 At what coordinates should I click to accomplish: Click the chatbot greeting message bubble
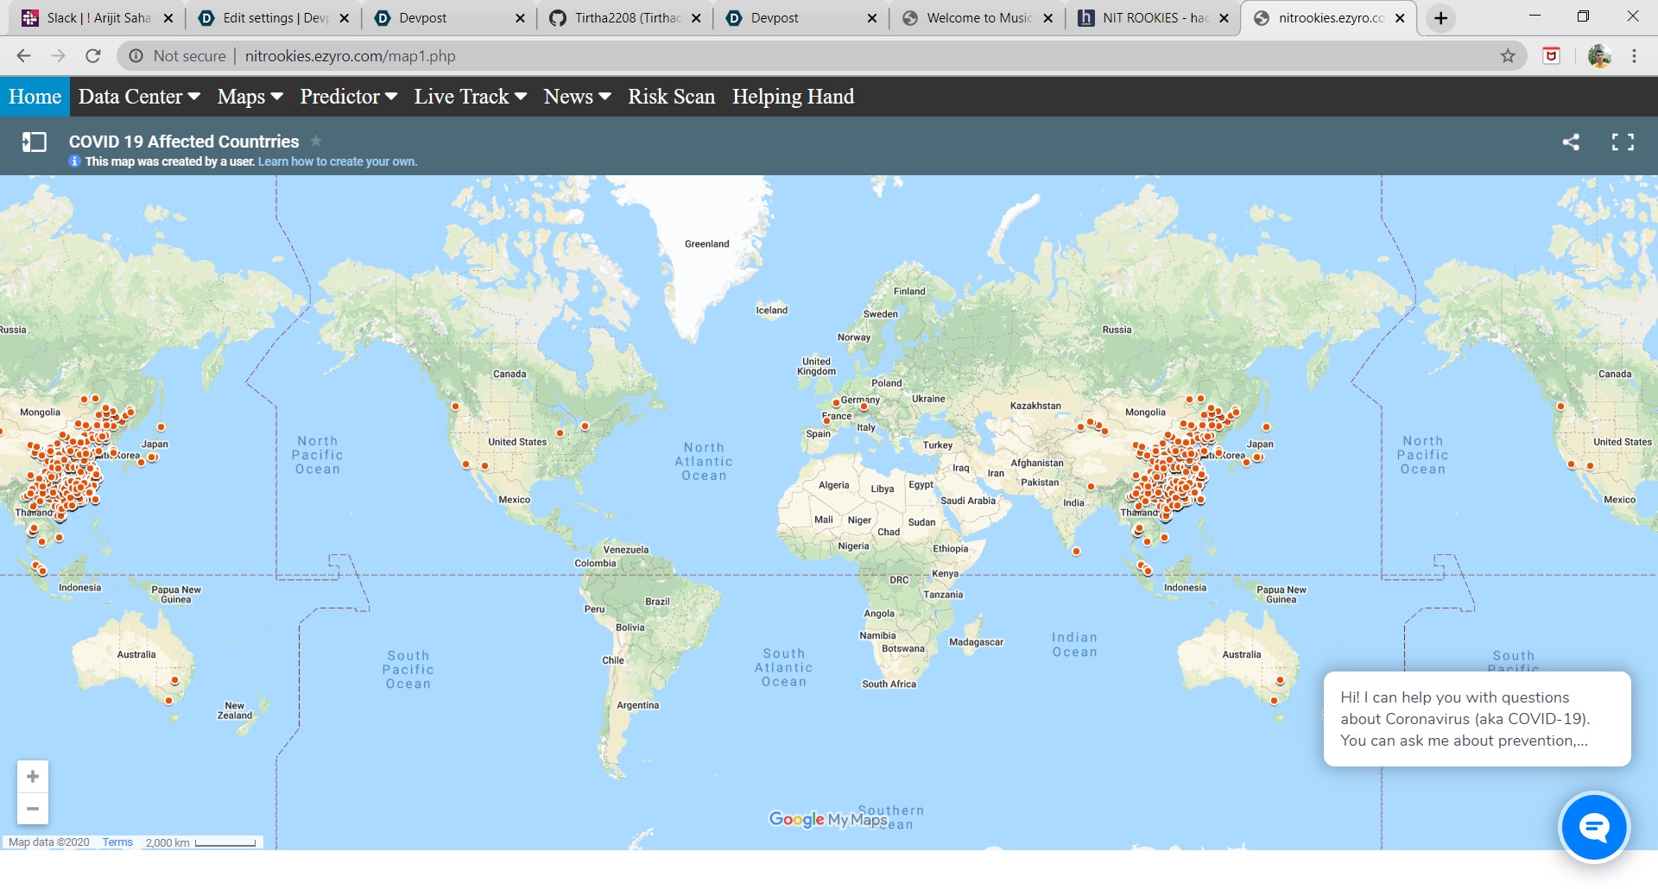click(x=1477, y=719)
